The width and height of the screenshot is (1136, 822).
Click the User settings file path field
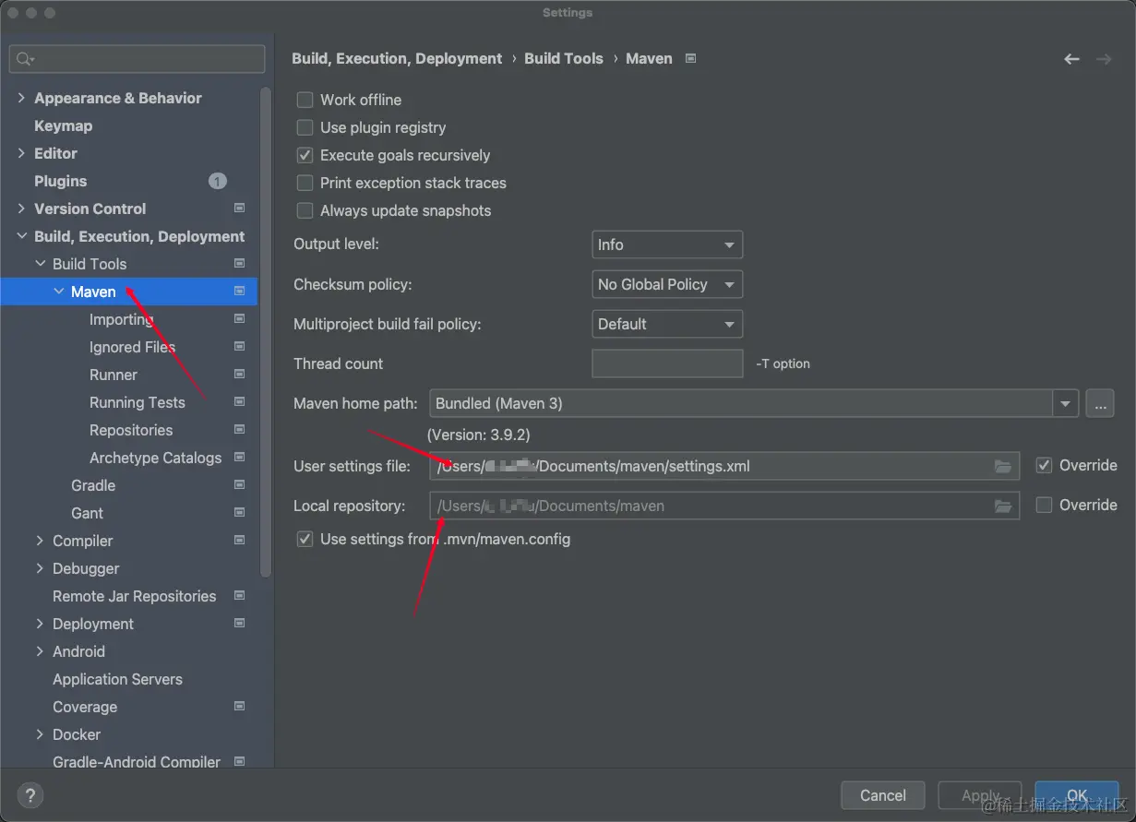click(x=724, y=466)
